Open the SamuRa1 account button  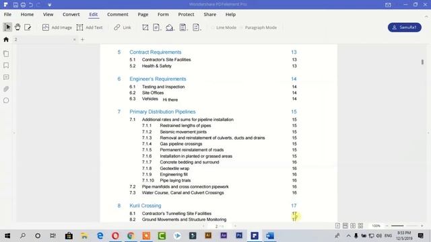pyautogui.click(x=404, y=28)
